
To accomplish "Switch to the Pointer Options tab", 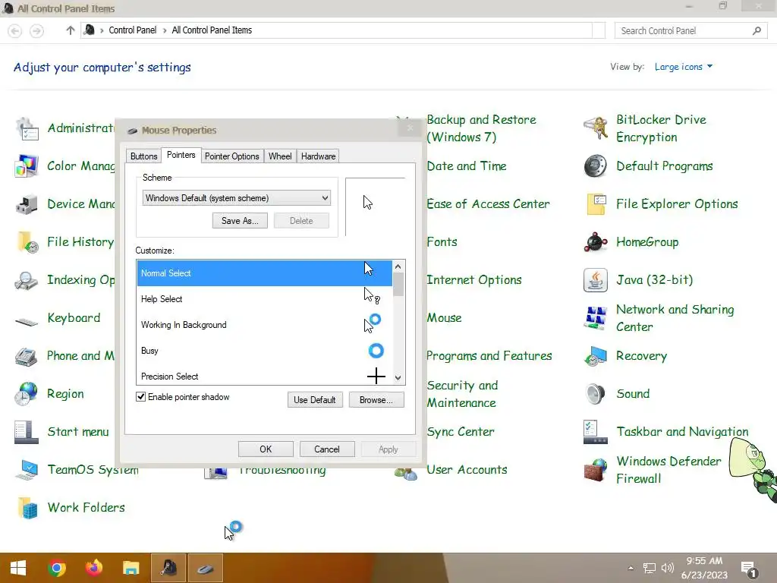I will [232, 156].
